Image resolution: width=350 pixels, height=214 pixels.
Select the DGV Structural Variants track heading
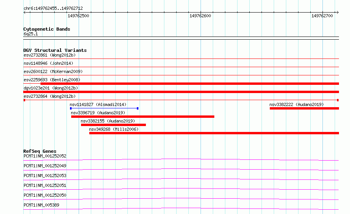[x=55, y=50]
